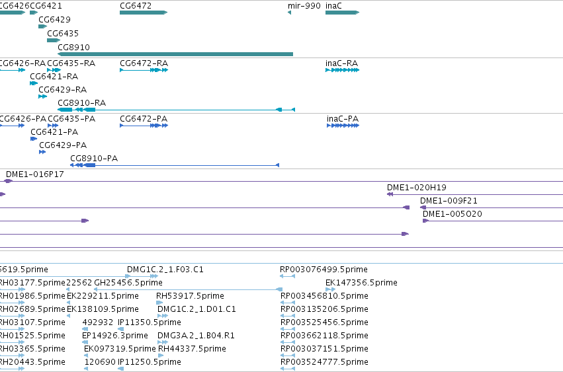The height and width of the screenshot is (372, 563).
Task: Click EST RH03365.5prime label
Action: coord(32,349)
